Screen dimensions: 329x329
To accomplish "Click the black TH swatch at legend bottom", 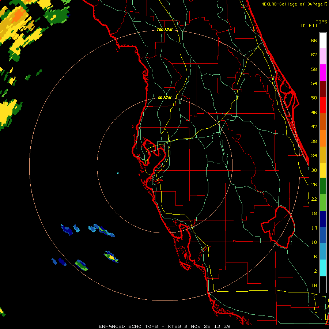I will tap(323, 284).
